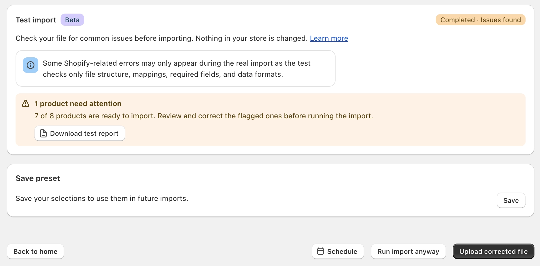Click the "7 of 8 products are ready" message
The width and height of the screenshot is (540, 266).
[x=204, y=116]
